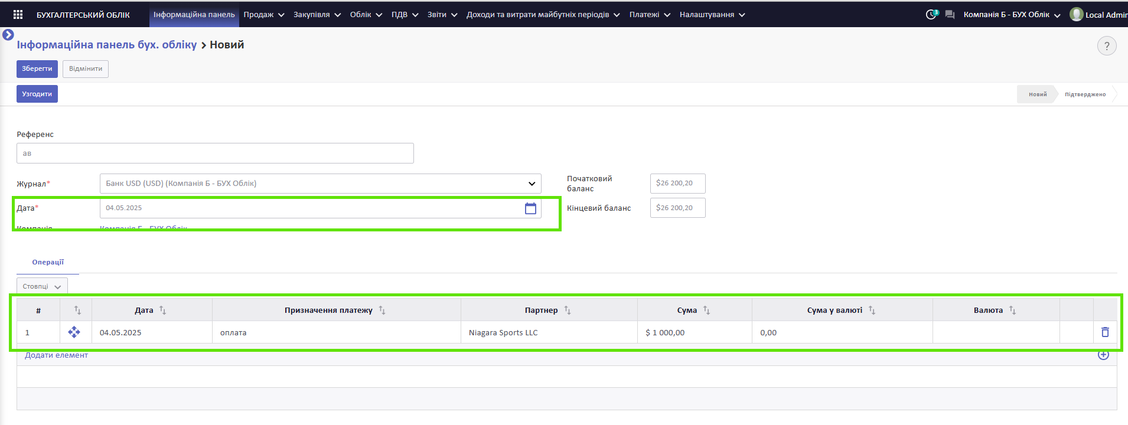Screen dimensions: 1128x425
Task: Click the Початковий баланс field
Action: [x=678, y=184]
